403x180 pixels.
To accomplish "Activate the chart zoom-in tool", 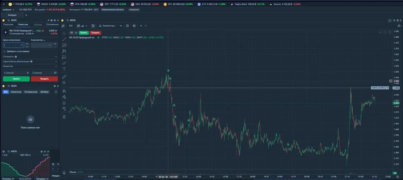I will point(64,83).
